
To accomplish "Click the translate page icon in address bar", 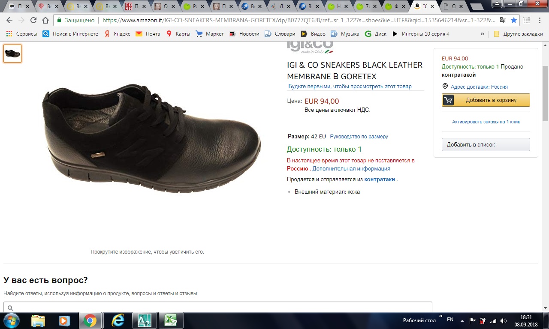I will click(x=503, y=20).
